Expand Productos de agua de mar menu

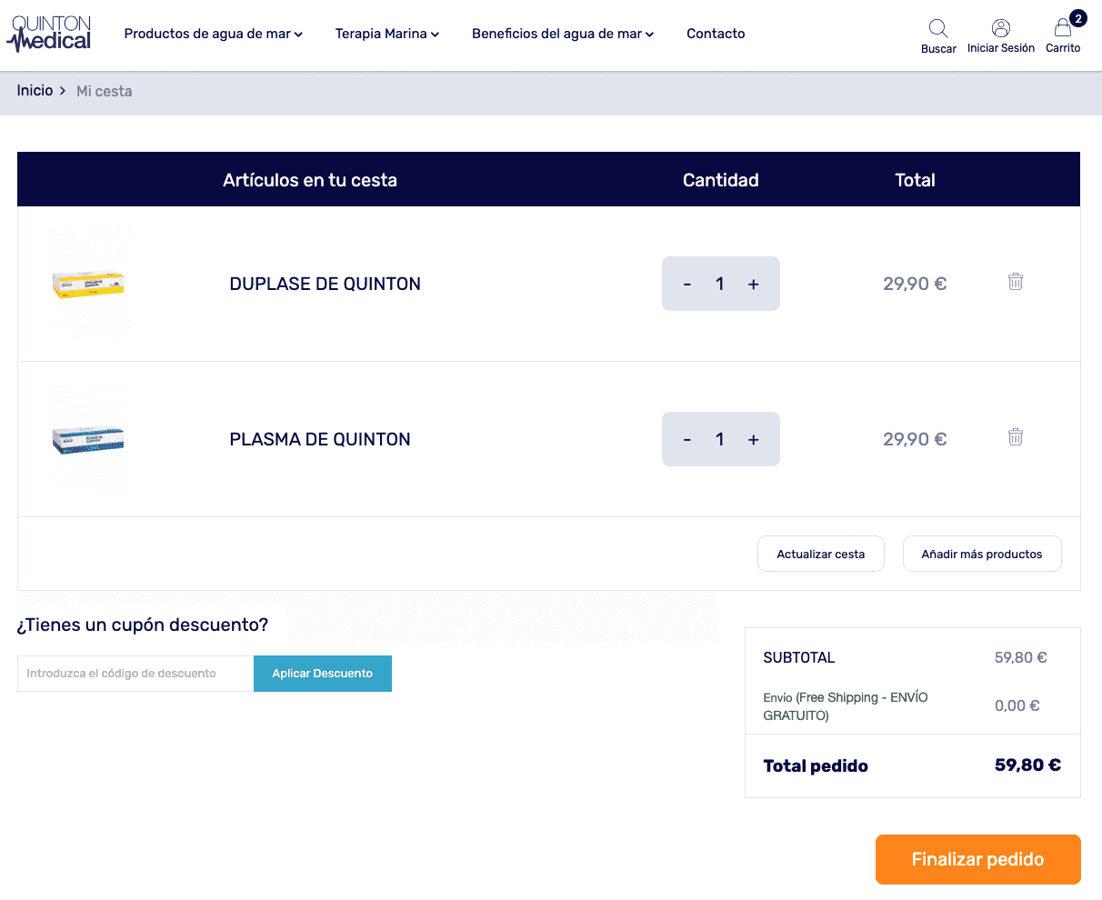point(213,34)
